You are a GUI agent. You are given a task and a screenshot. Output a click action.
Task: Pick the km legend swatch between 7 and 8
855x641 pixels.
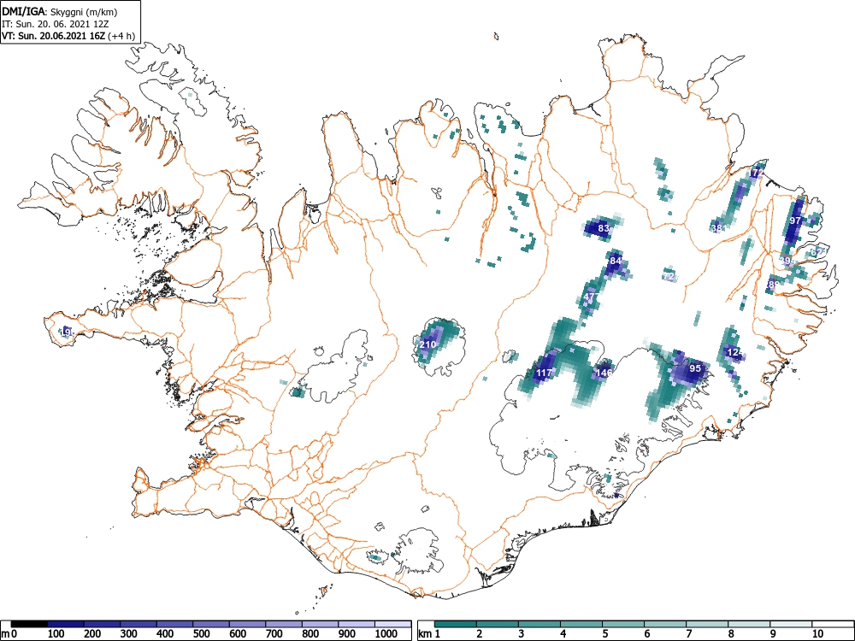click(707, 624)
